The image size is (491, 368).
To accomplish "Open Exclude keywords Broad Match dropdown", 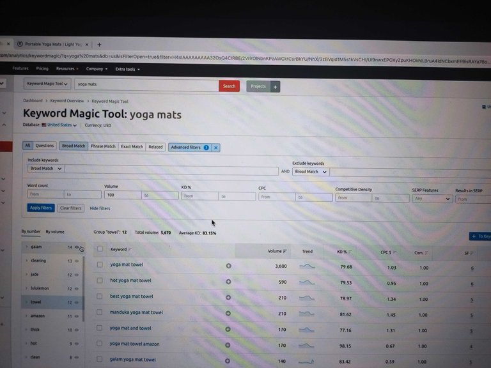I will tap(311, 172).
